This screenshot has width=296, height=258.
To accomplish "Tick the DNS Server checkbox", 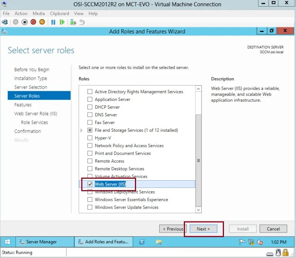I will click(x=90, y=115).
